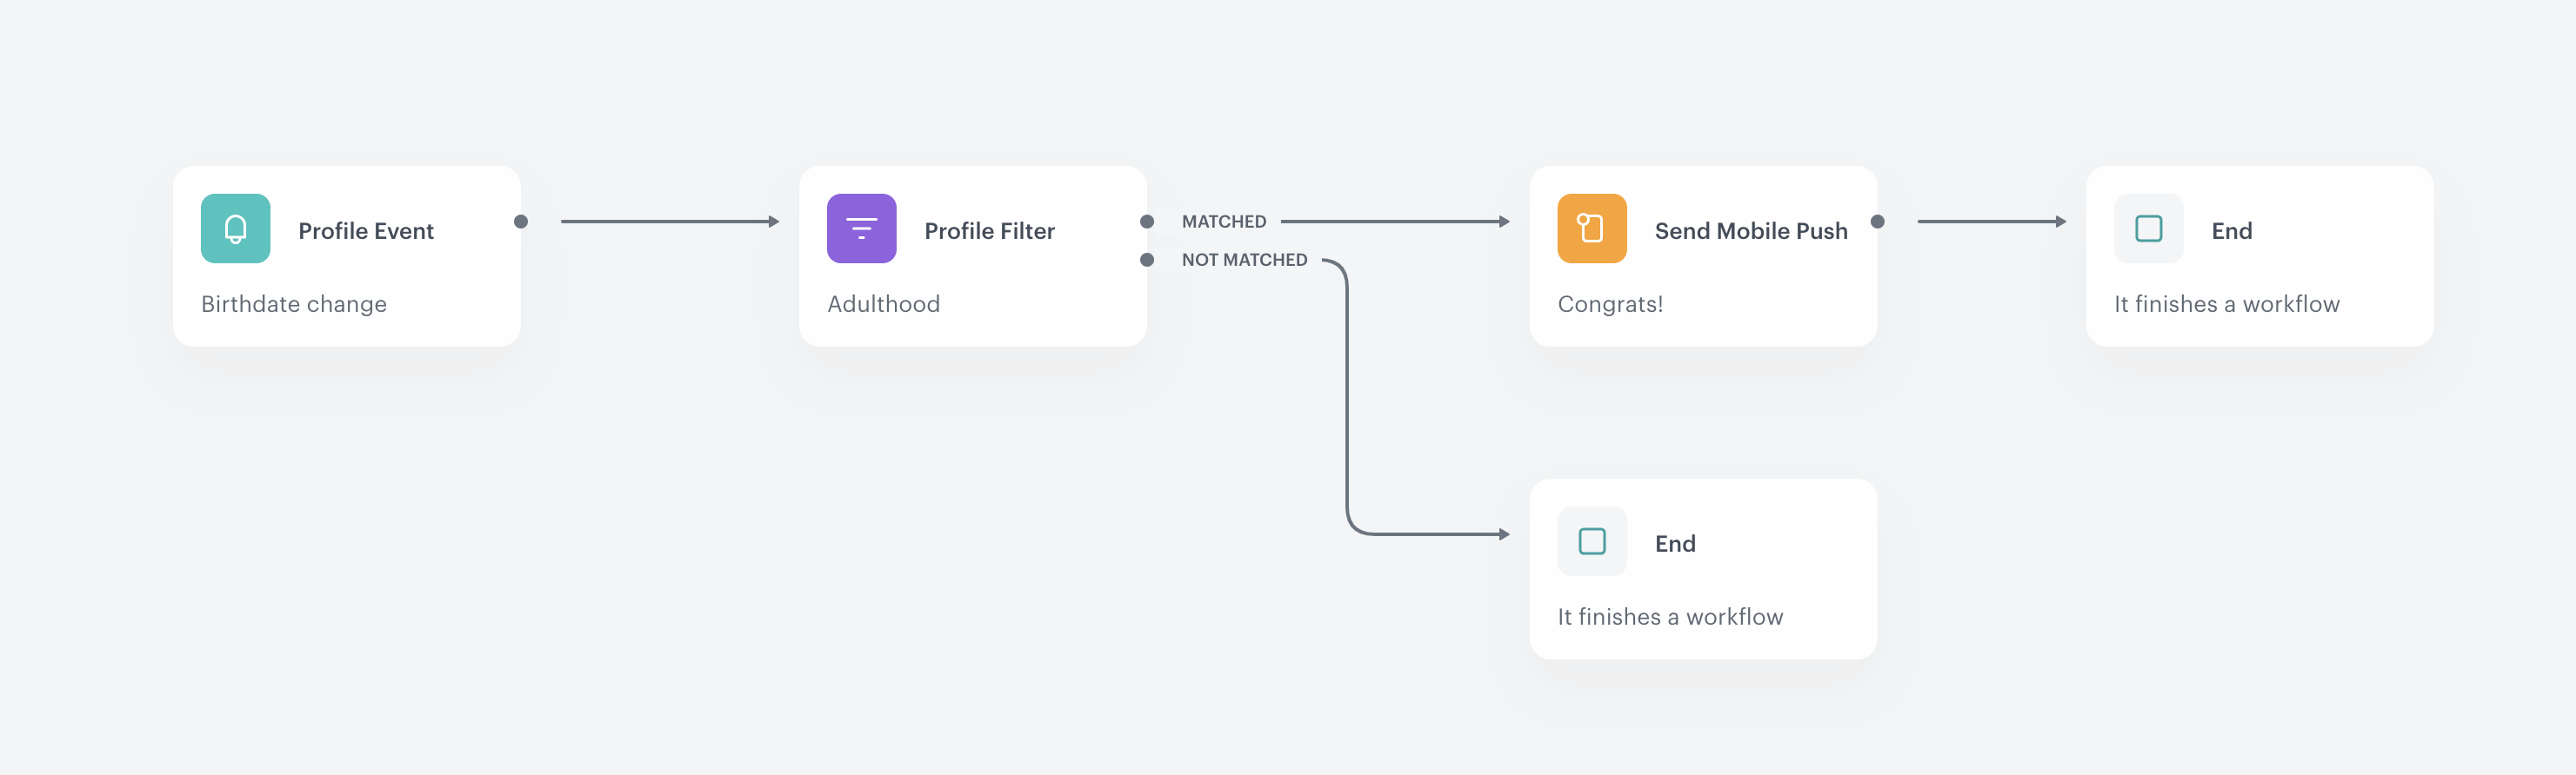
Task: Select the NOT MATCHED output connector dot
Action: point(1147,260)
